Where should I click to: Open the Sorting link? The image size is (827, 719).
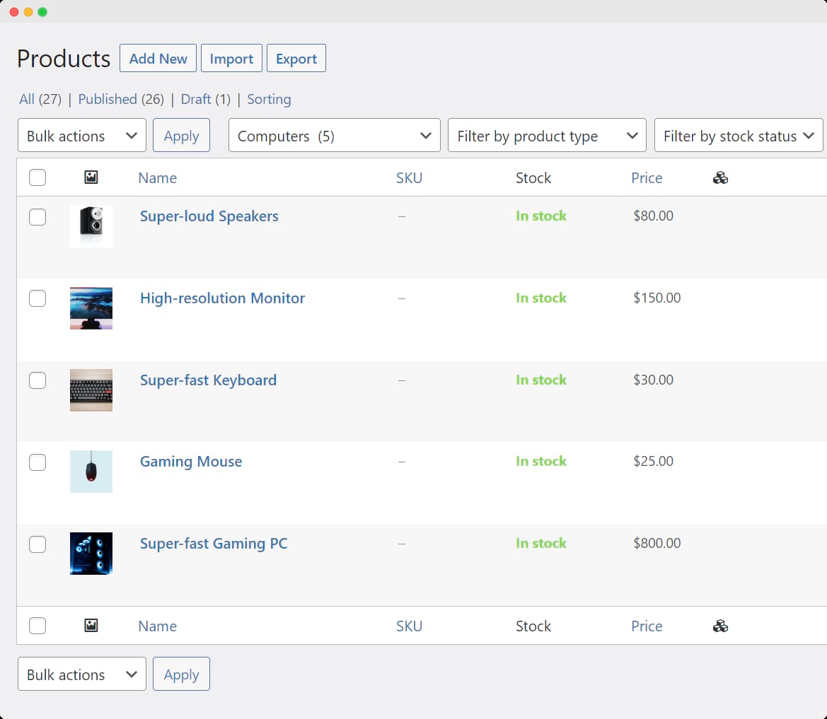(x=269, y=99)
